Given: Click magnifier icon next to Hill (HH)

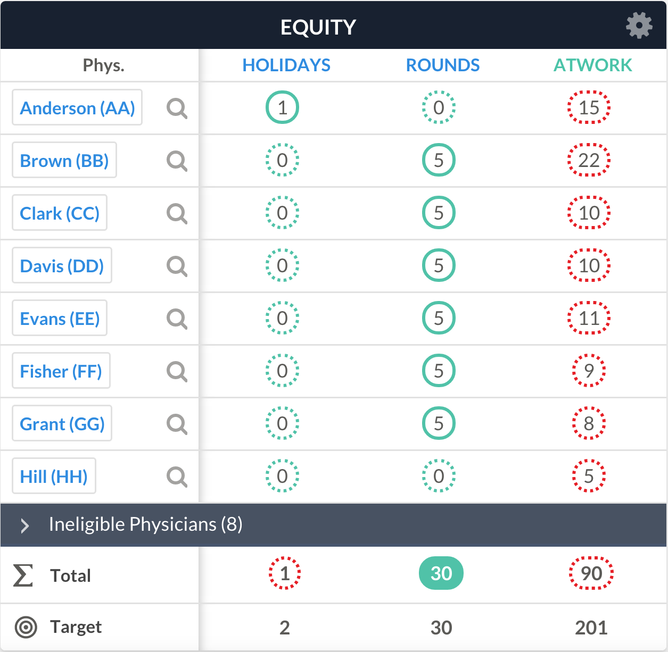Looking at the screenshot, I should [177, 477].
